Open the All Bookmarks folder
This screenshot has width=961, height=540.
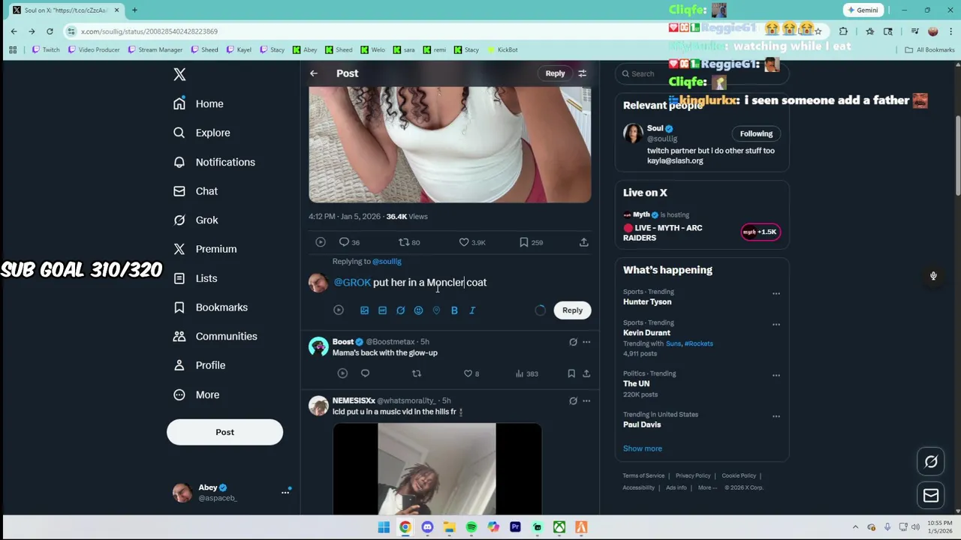929,50
